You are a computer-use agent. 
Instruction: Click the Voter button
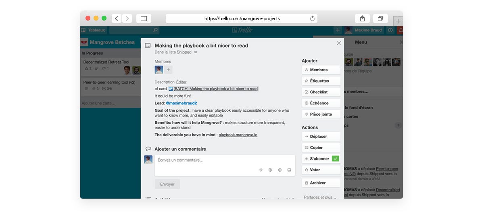pos(321,170)
